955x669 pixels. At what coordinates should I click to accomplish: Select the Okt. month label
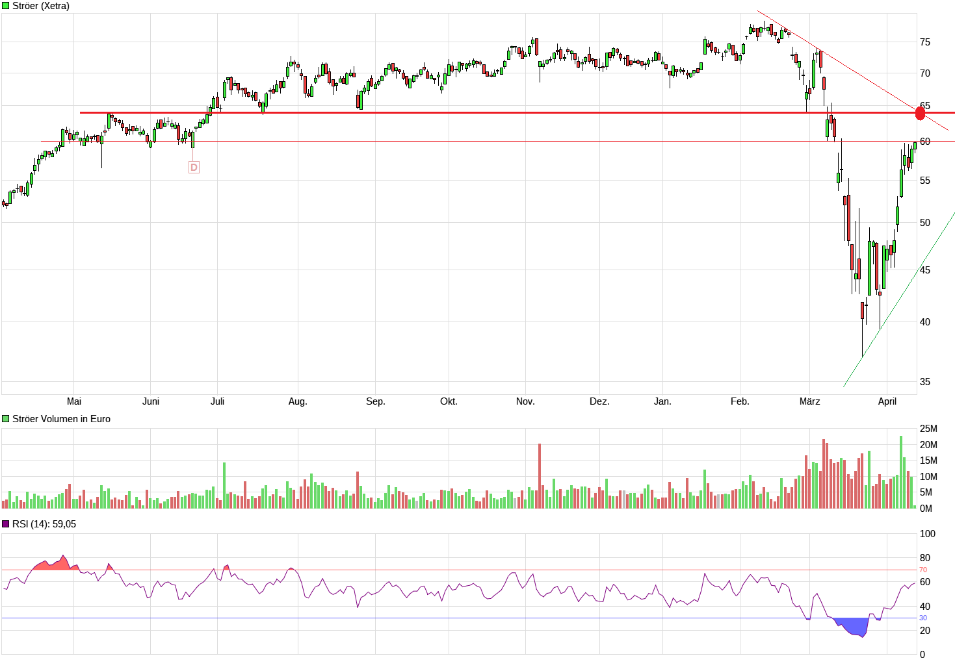pyautogui.click(x=449, y=401)
